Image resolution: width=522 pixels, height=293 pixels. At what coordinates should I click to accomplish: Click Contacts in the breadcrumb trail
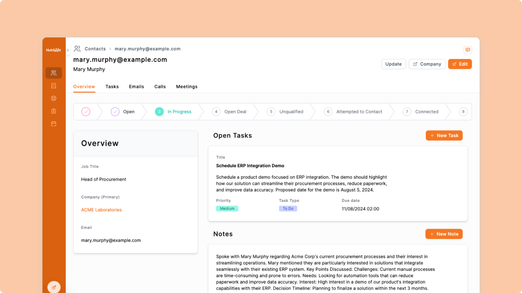(95, 48)
